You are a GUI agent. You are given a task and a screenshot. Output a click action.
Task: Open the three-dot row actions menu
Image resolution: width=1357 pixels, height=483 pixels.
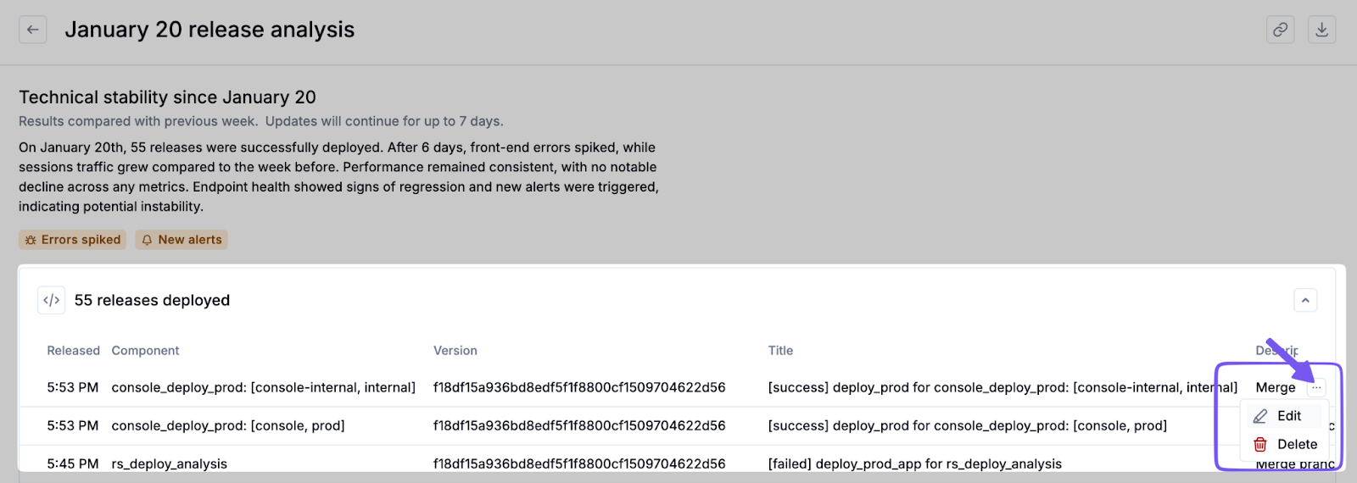tap(1316, 387)
